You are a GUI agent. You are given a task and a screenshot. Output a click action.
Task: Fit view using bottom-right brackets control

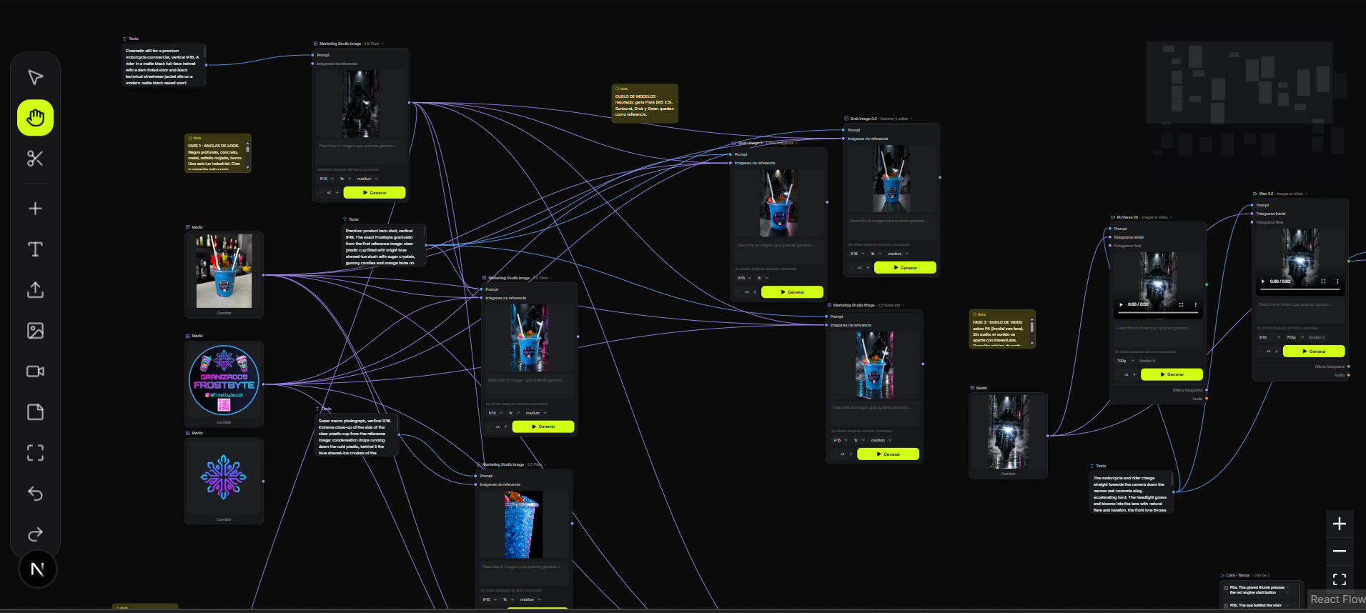tap(1340, 579)
